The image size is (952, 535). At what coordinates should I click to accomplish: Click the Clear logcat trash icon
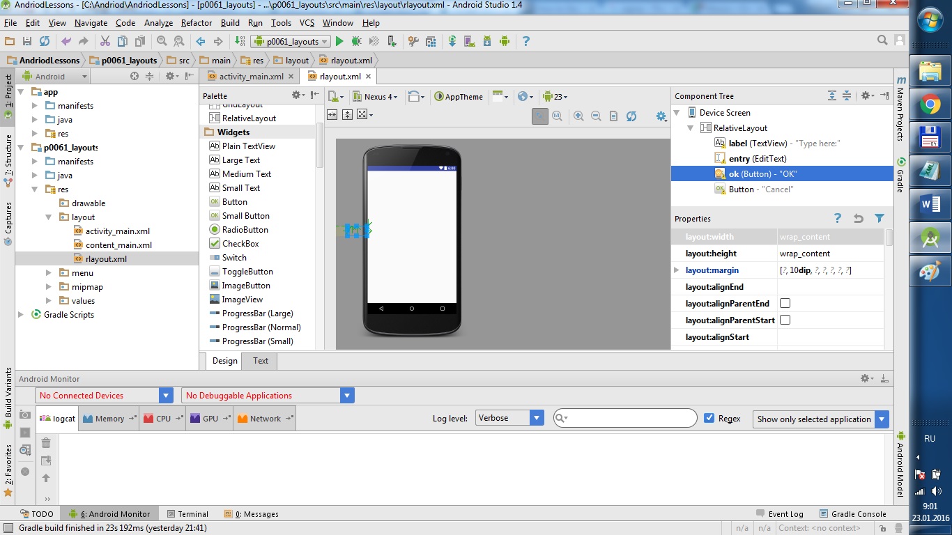pos(46,443)
